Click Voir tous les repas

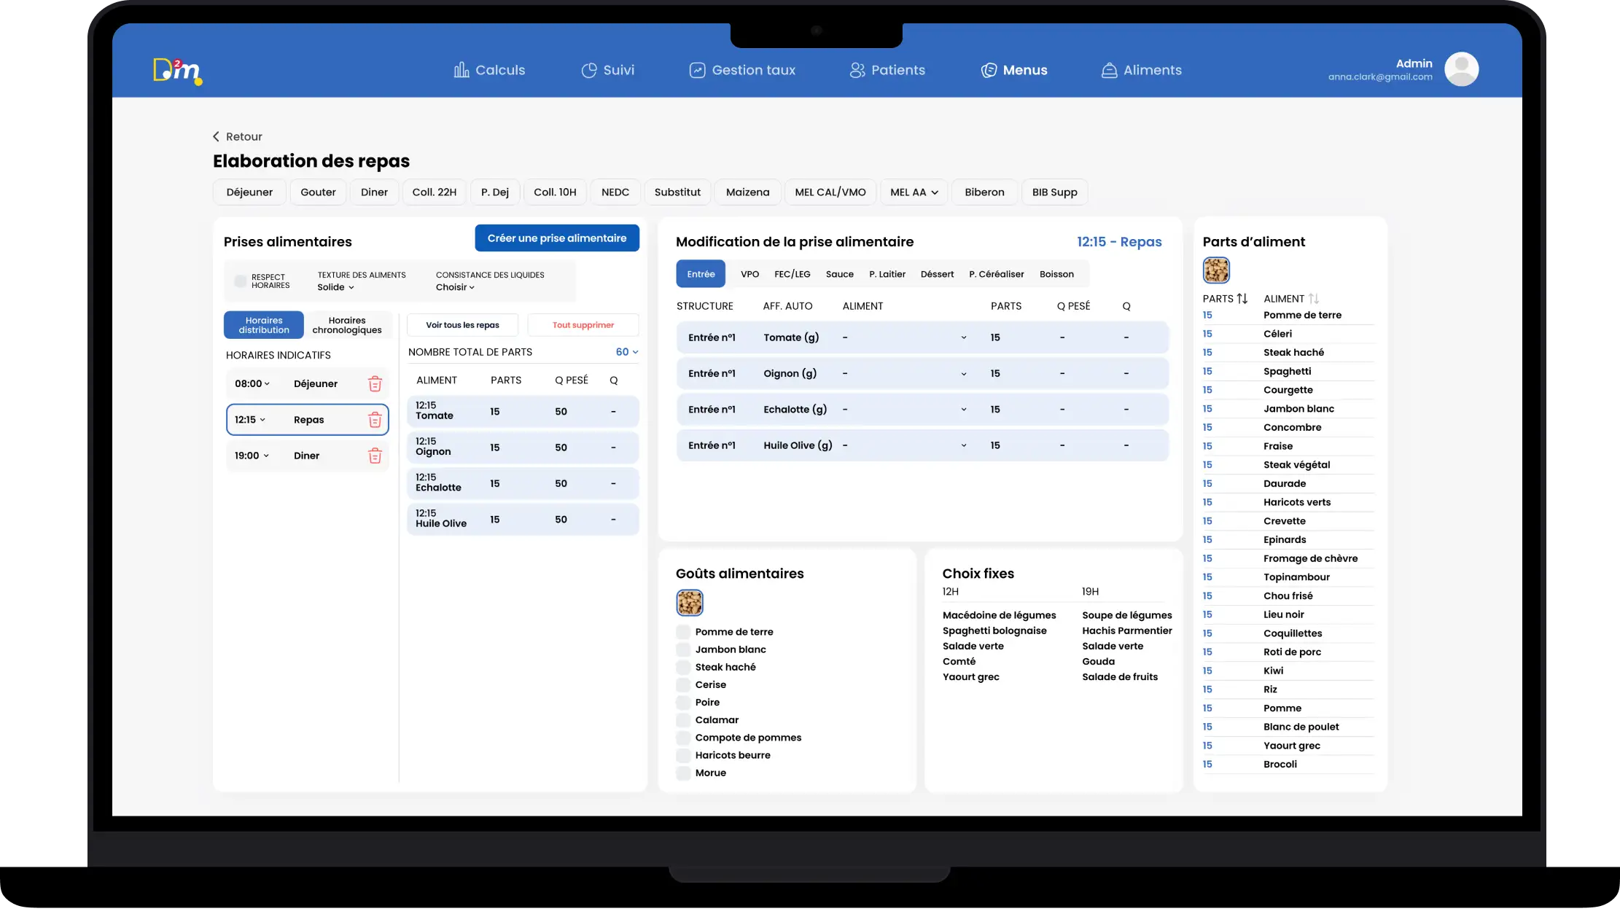[462, 325]
